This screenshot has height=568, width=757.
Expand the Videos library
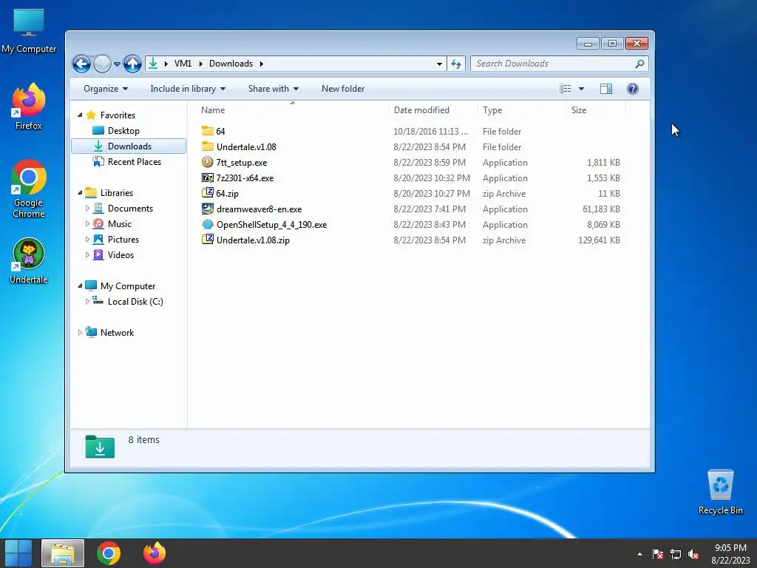click(x=87, y=254)
